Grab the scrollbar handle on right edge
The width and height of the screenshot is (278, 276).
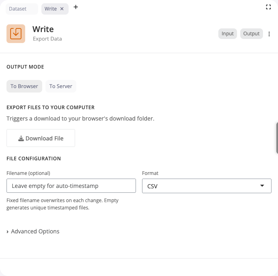[277, 138]
